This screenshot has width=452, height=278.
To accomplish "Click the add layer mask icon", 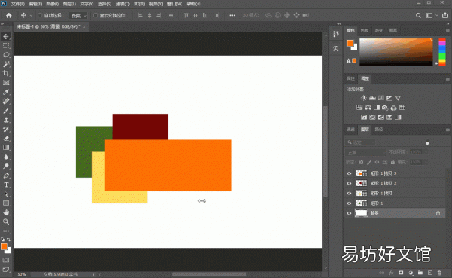I will point(401,273).
